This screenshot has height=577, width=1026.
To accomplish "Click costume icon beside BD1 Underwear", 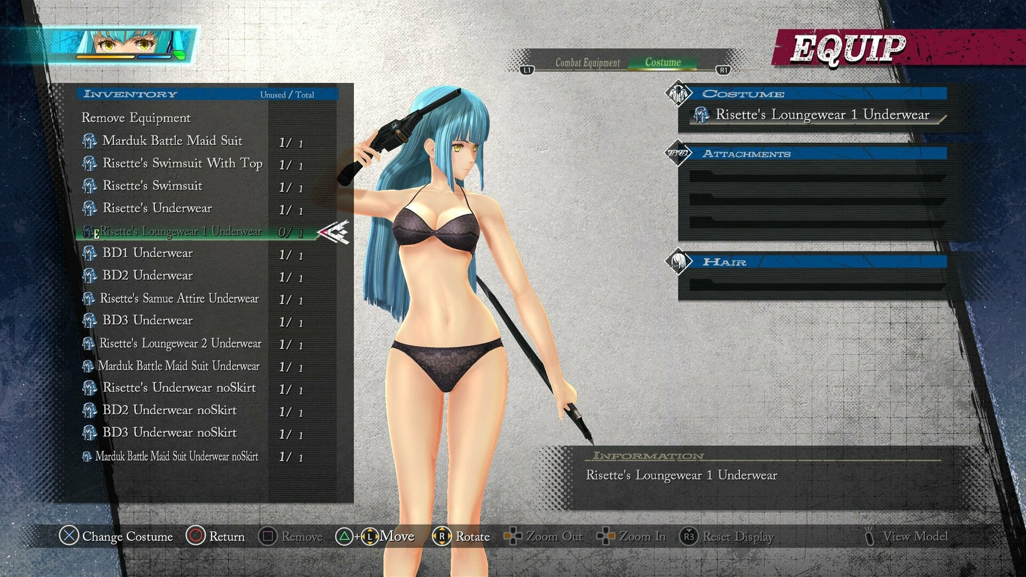I will (x=90, y=253).
